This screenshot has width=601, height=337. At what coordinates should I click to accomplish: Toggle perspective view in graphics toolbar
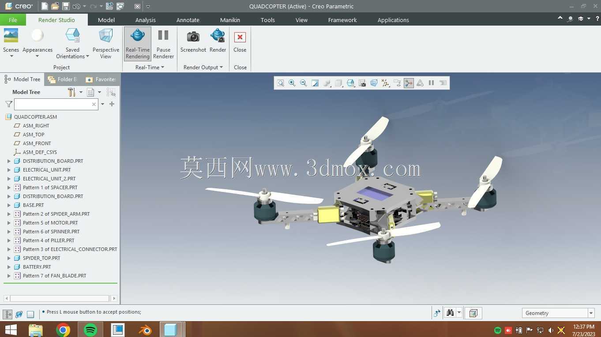click(x=374, y=83)
